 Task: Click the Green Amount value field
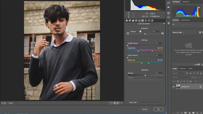(159, 55)
